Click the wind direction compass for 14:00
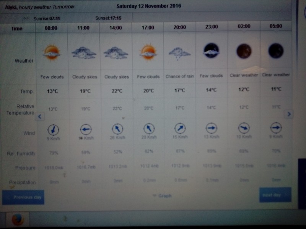 point(117,129)
